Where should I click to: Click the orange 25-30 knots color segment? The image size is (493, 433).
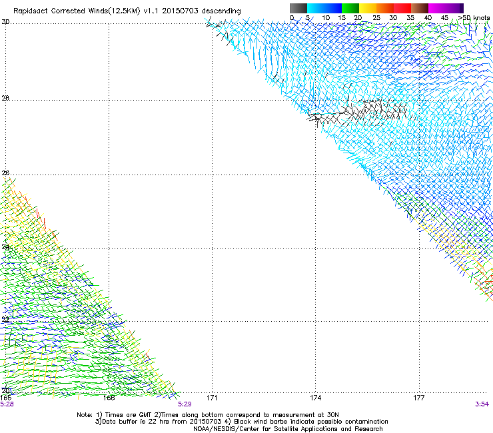pos(385,8)
